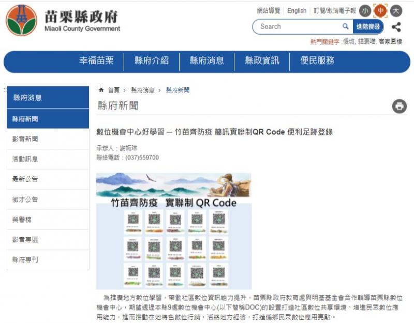Open the share icon menu
Screen dimensions: 414x323
click(396, 27)
